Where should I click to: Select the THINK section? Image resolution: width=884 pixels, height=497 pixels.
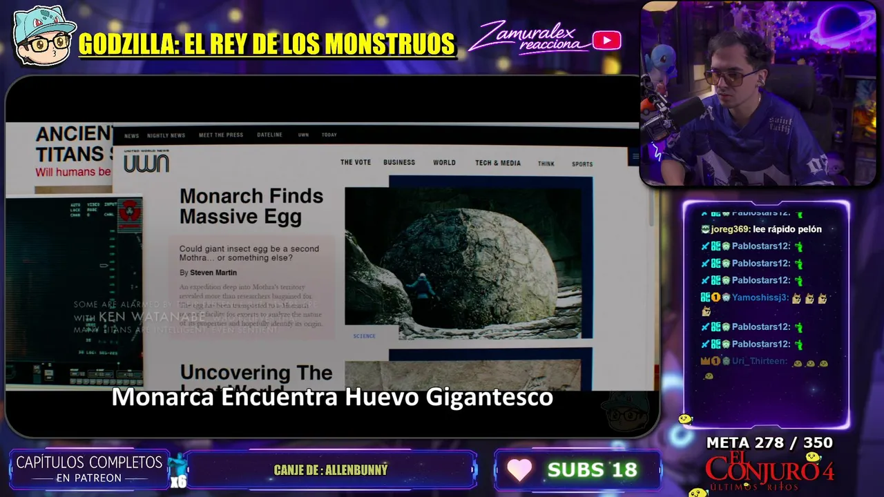[x=546, y=164]
